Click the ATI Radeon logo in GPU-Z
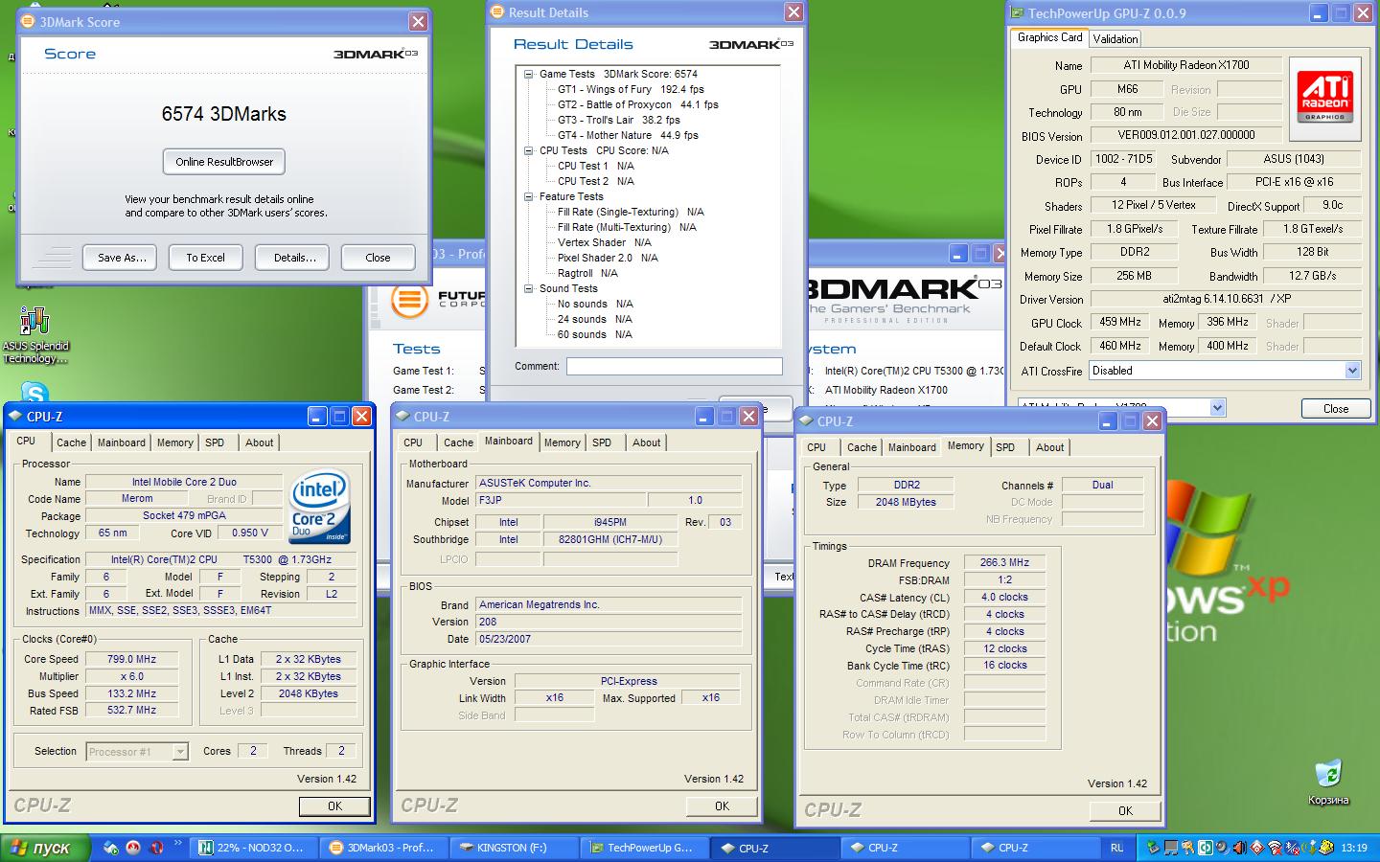 [x=1325, y=98]
